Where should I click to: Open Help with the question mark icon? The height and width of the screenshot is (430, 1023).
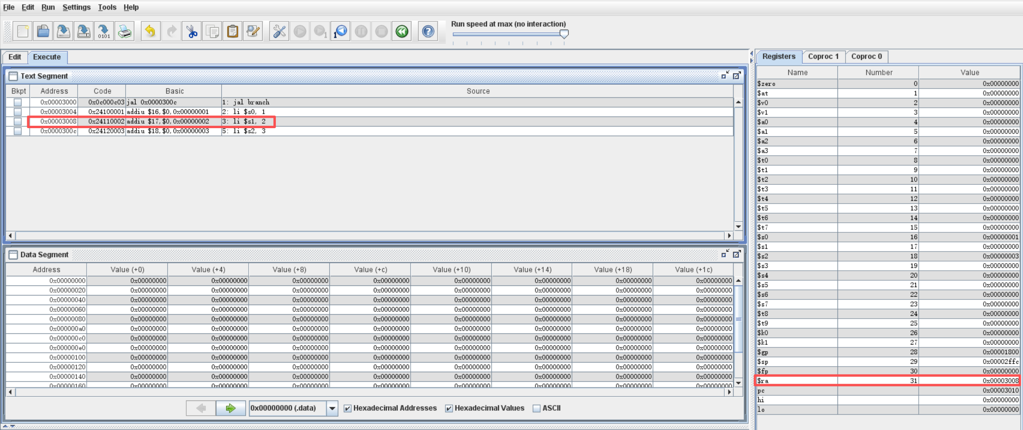pyautogui.click(x=428, y=31)
